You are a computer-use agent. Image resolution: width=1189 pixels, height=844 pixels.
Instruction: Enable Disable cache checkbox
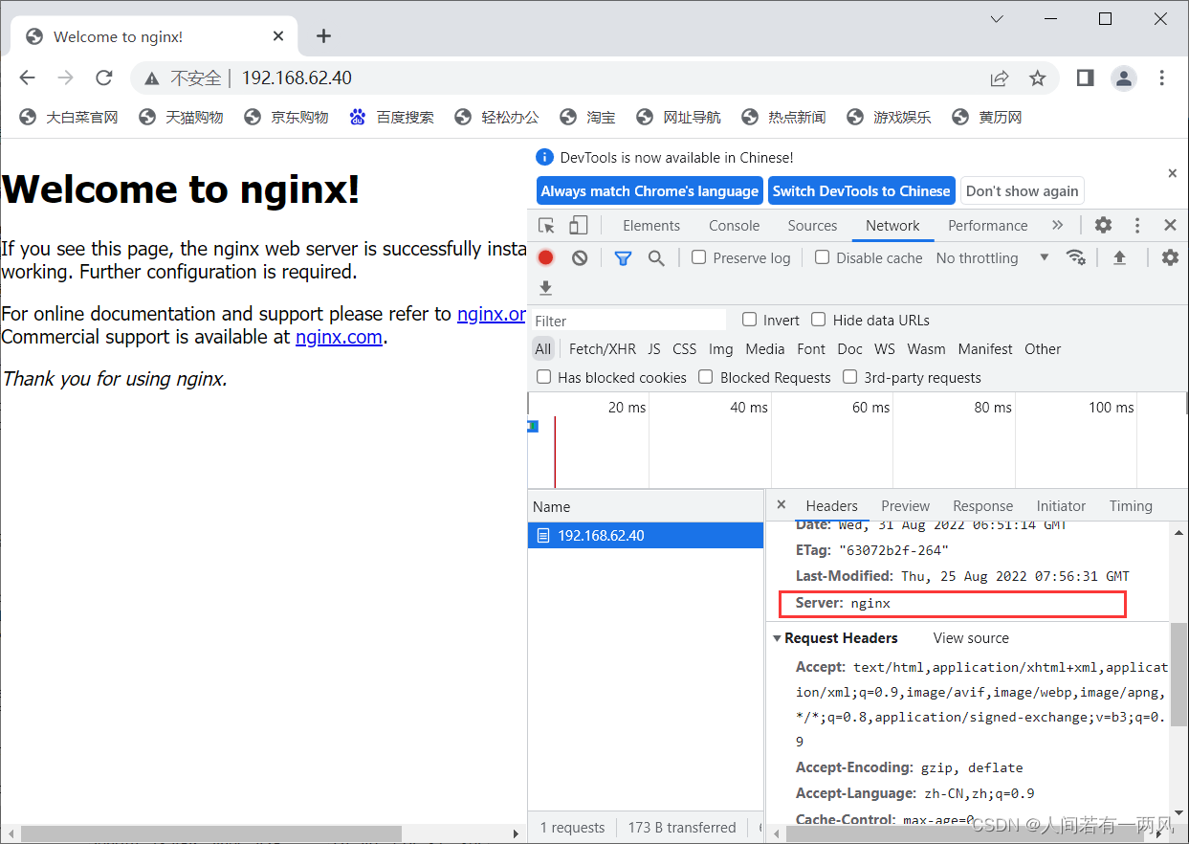(x=822, y=257)
